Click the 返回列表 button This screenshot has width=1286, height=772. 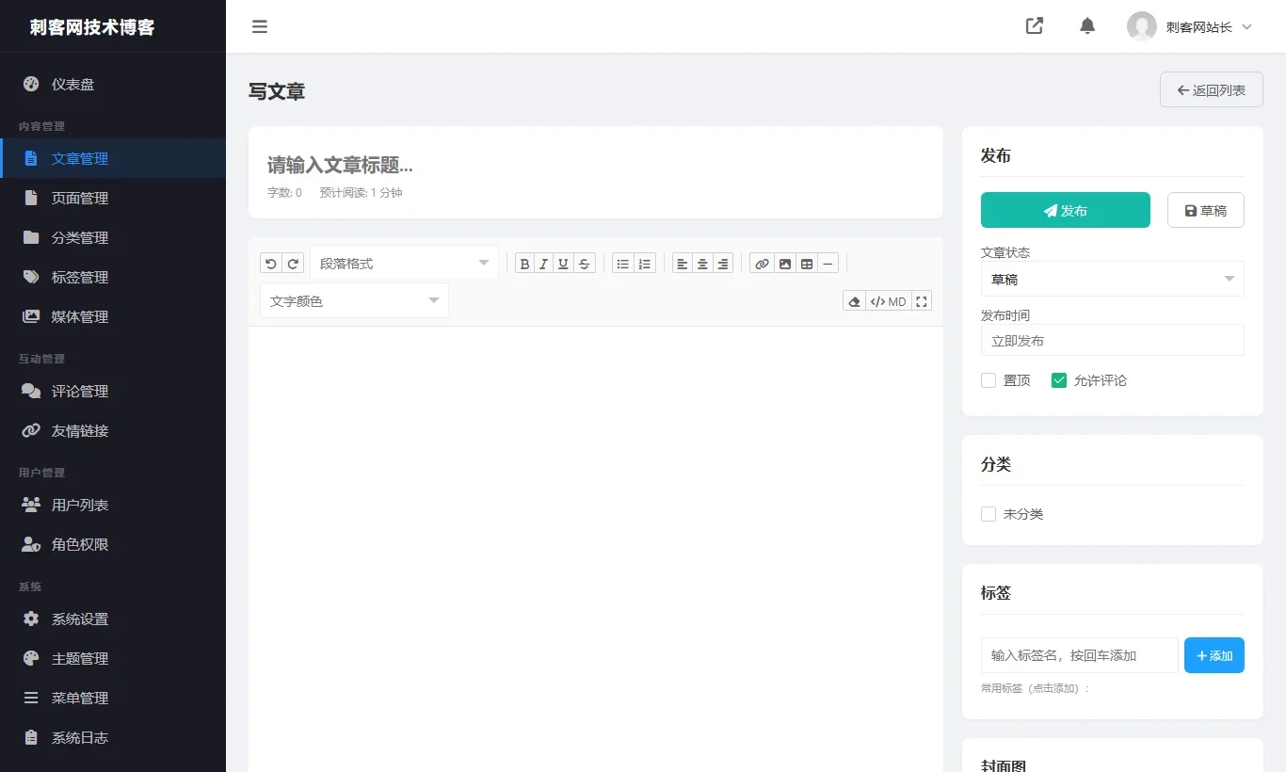[1211, 89]
